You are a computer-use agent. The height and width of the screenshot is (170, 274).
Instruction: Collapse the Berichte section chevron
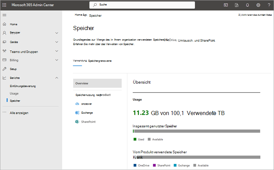coord(57,78)
